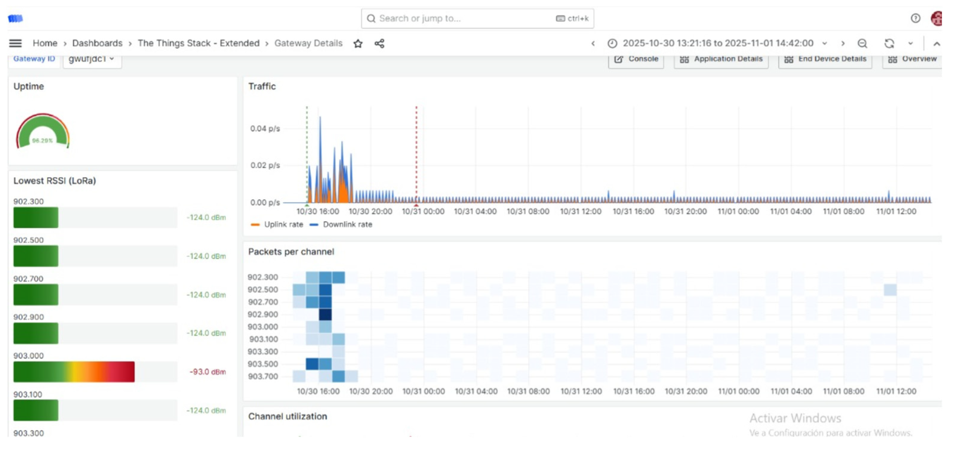Focus the Search or jump to field
This screenshot has width=957, height=459.
(x=477, y=18)
